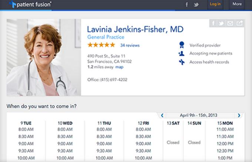
Task: Click the Office phone number
Action: click(x=107, y=80)
